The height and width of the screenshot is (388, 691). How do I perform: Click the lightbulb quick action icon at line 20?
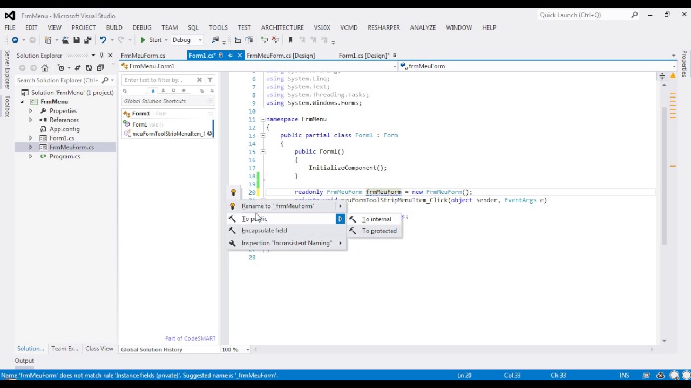click(x=233, y=192)
